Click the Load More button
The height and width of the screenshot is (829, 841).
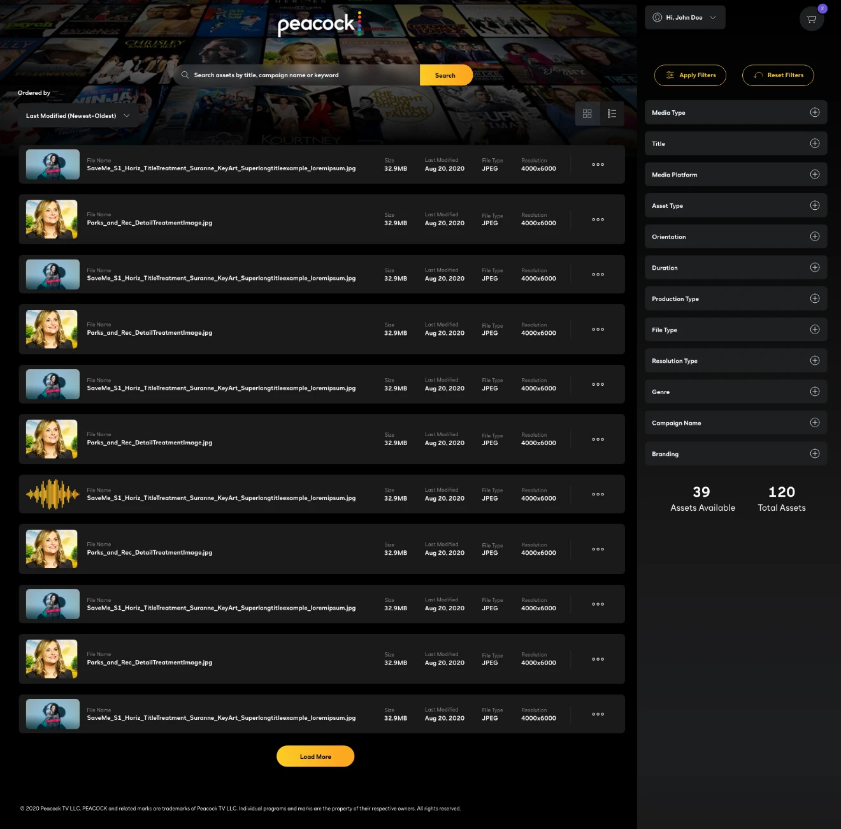315,756
